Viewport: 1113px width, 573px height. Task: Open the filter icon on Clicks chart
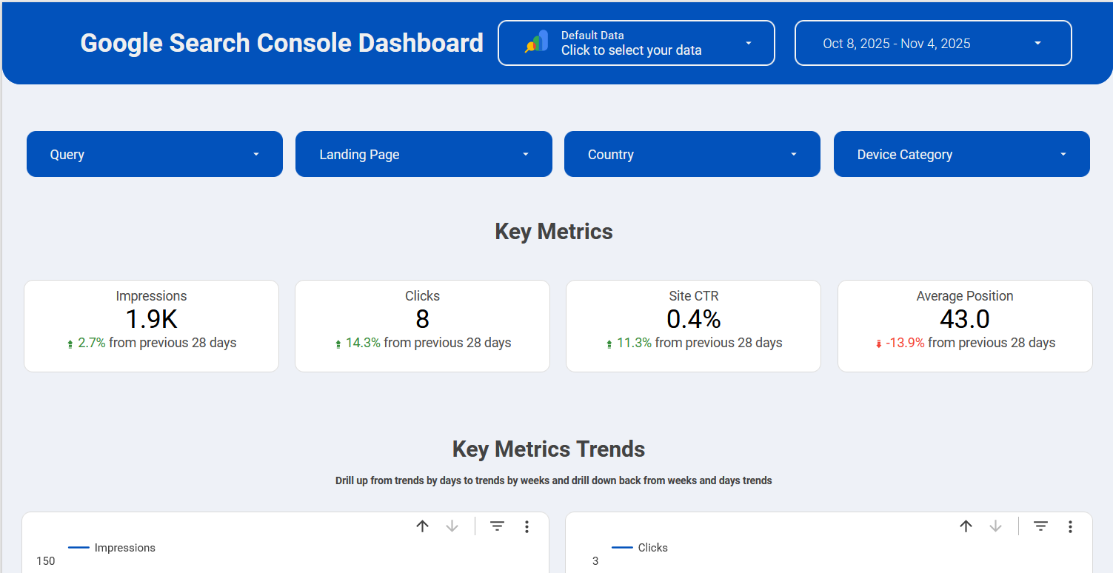point(1040,526)
